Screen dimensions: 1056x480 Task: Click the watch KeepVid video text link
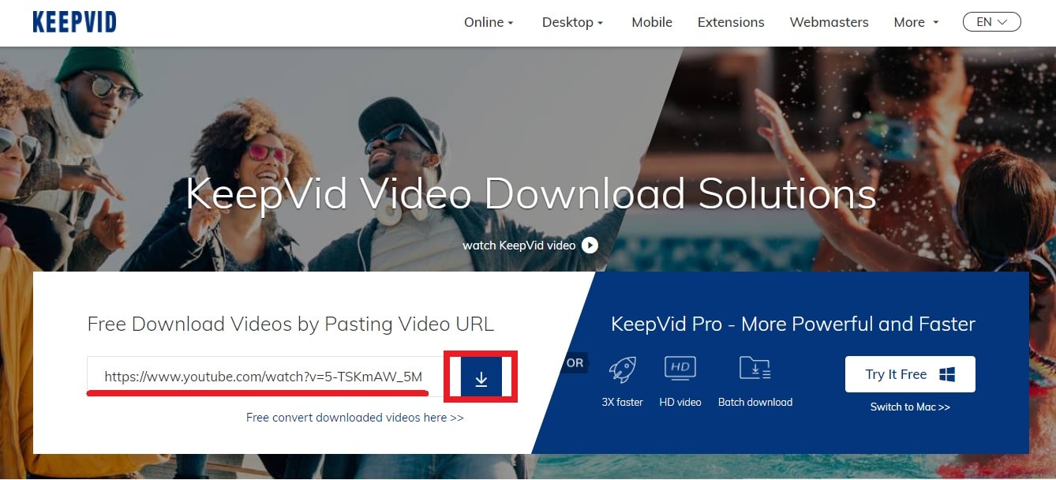click(x=519, y=245)
